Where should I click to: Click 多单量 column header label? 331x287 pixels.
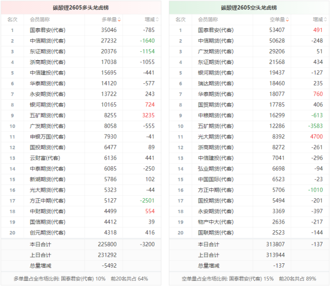click(109, 20)
